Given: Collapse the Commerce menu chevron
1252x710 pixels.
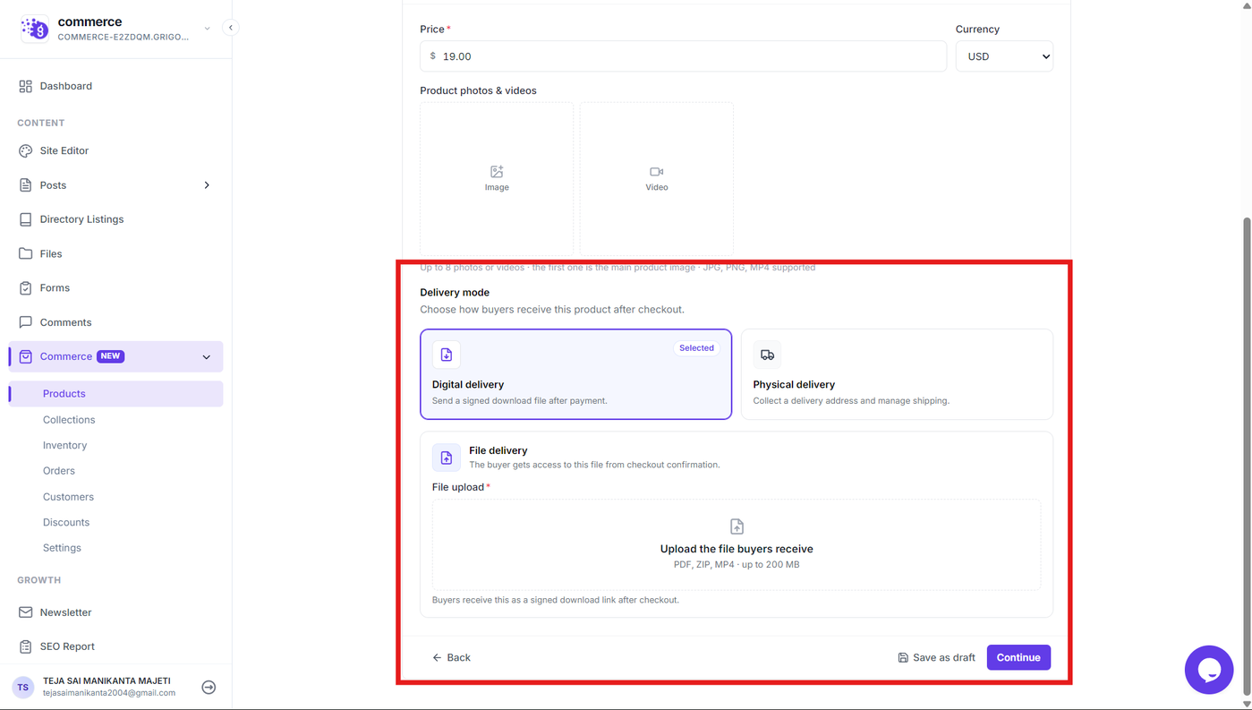Looking at the screenshot, I should (207, 357).
